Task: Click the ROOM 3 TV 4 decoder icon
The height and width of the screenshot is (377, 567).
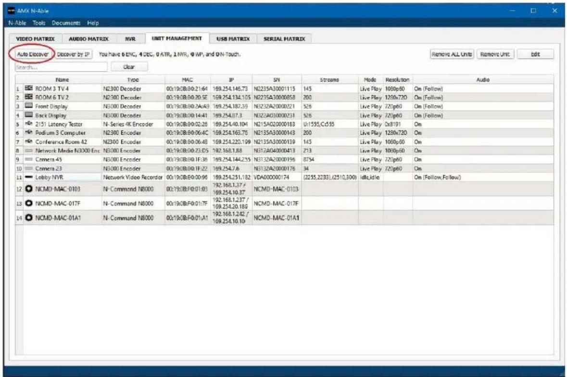Action: click(28, 88)
